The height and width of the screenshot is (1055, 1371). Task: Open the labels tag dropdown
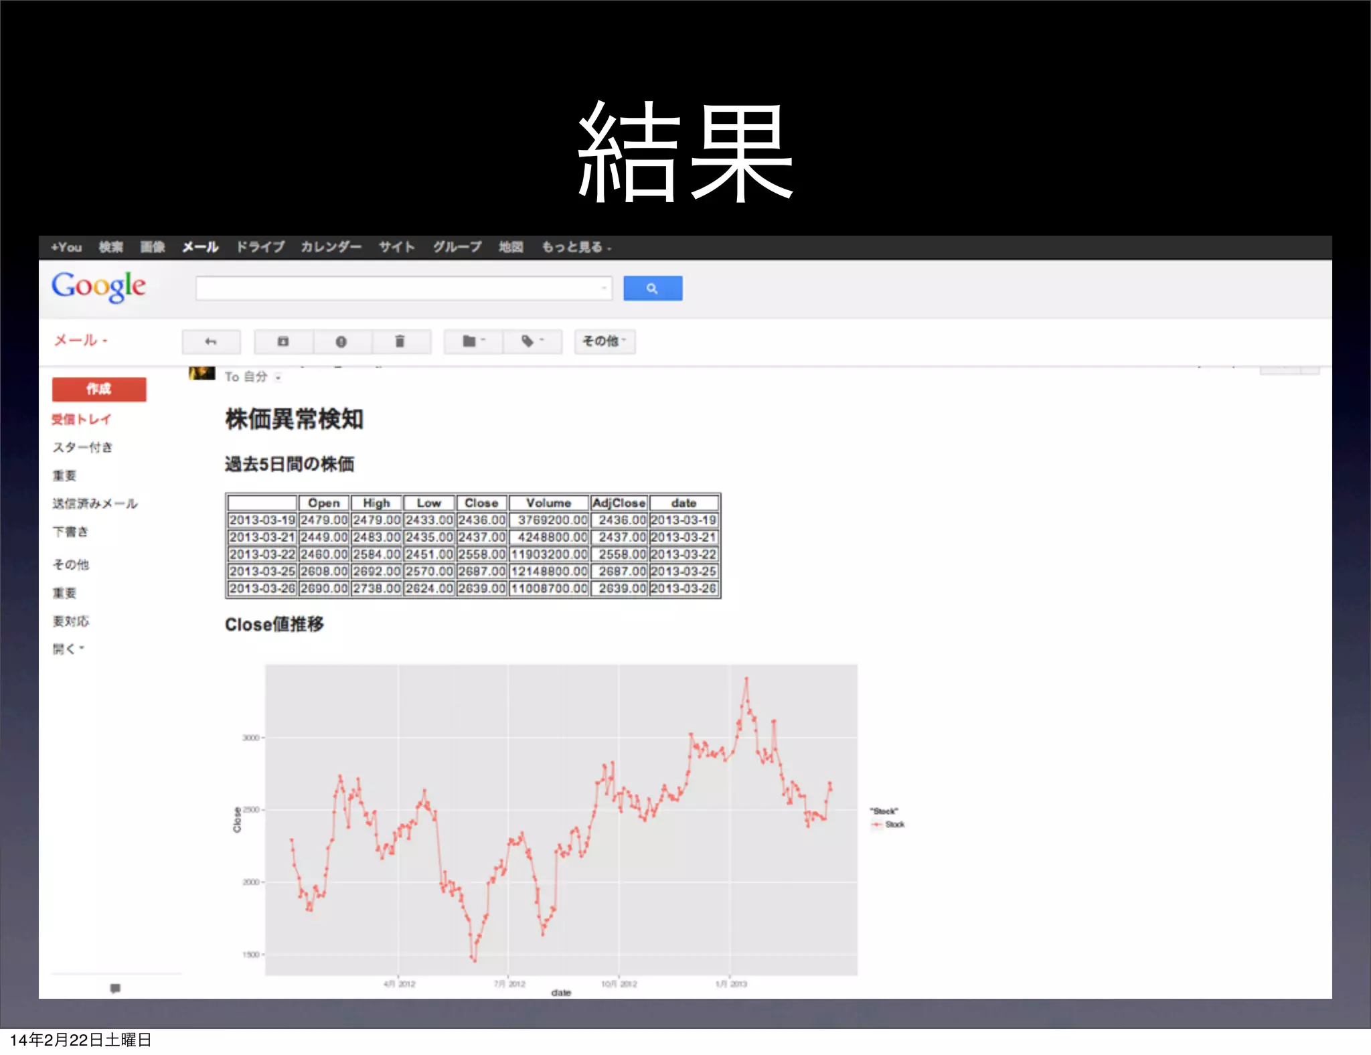532,341
